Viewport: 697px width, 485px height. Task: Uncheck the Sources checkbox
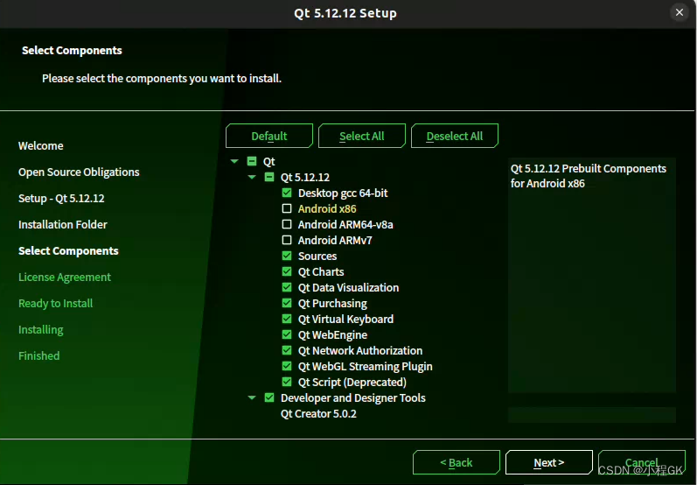287,256
